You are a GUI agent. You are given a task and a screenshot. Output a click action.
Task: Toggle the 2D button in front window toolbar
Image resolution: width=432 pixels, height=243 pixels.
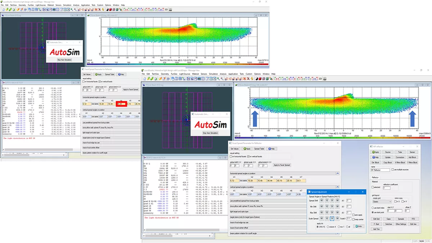point(320,79)
